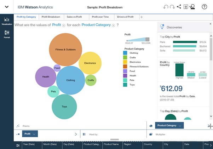Remove Product Category from the question
213x149 pixels.
click(x=114, y=25)
